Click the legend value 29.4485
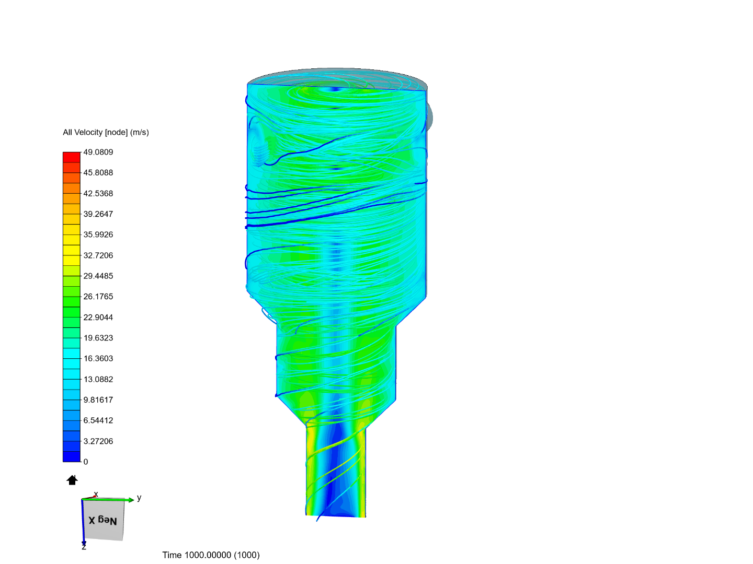The height and width of the screenshot is (564, 753). click(98, 276)
